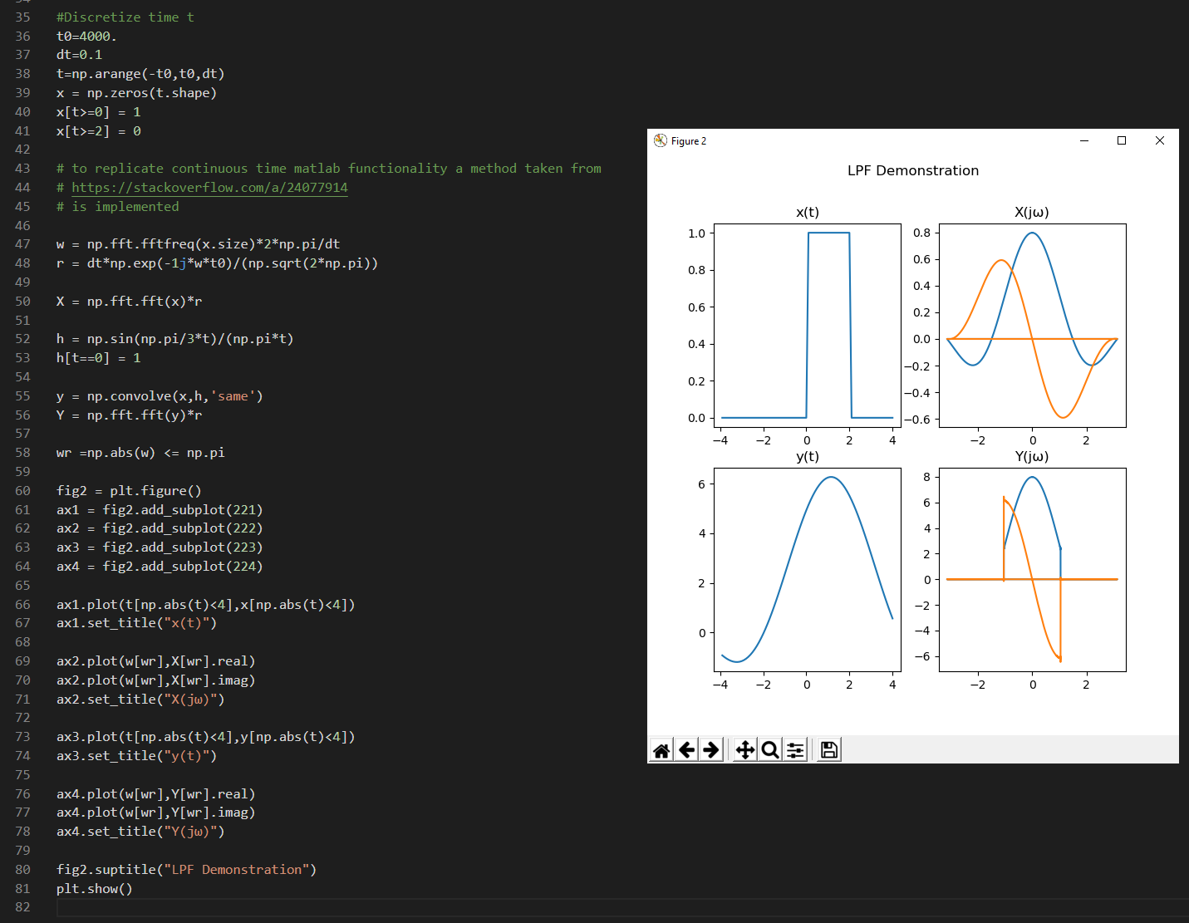Close the Figure 2 window
Screen dimensions: 1189x923
point(1160,140)
